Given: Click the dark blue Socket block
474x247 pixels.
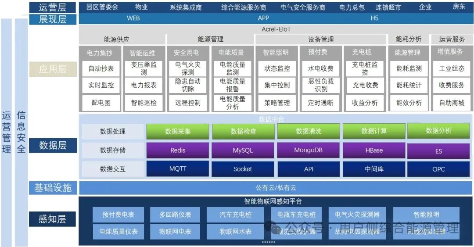Looking at the screenshot, I should pos(243,169).
